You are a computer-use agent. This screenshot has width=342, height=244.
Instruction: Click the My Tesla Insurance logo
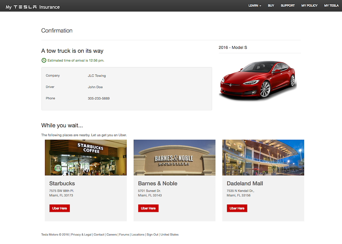33,7
